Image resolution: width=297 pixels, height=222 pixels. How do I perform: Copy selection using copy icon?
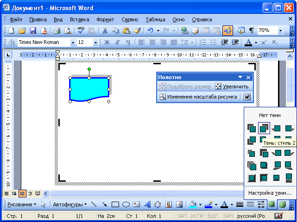coord(115,31)
